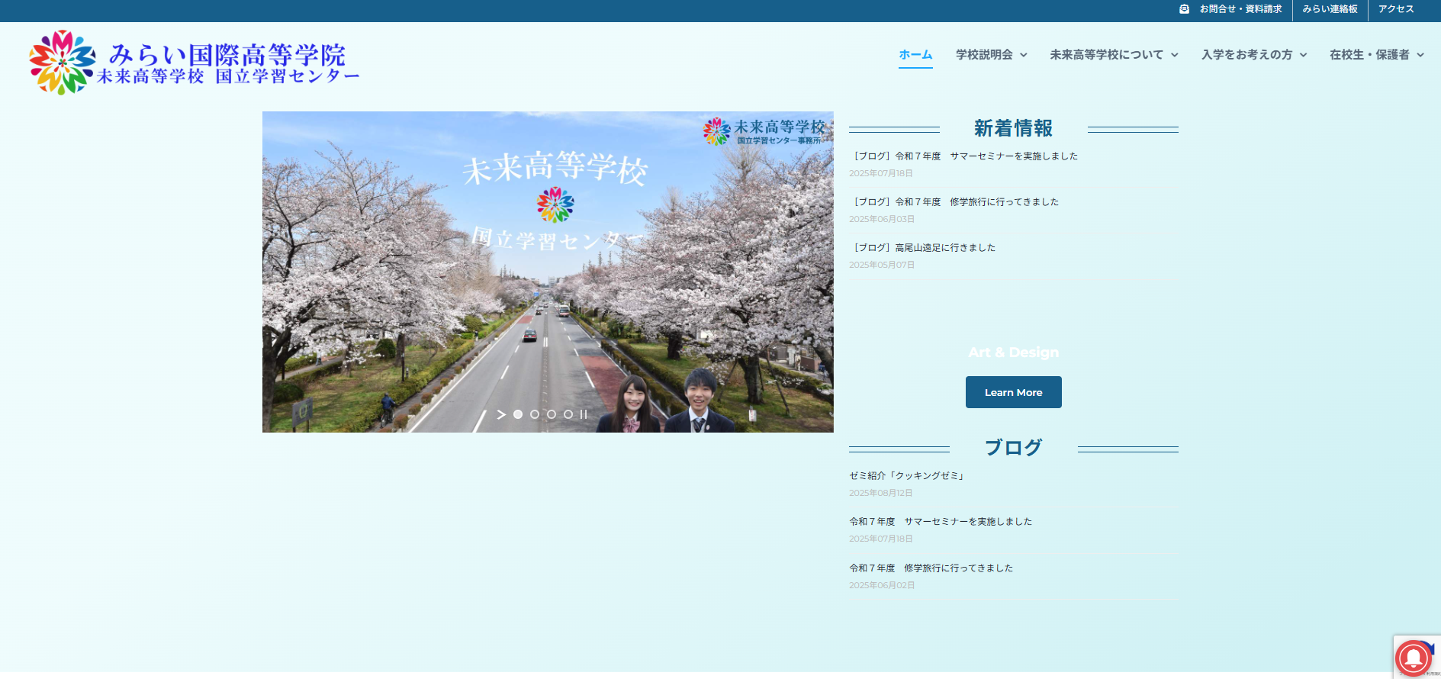Image resolution: width=1441 pixels, height=679 pixels.
Task: Open the アクセス page from top bar
Action: click(1396, 9)
